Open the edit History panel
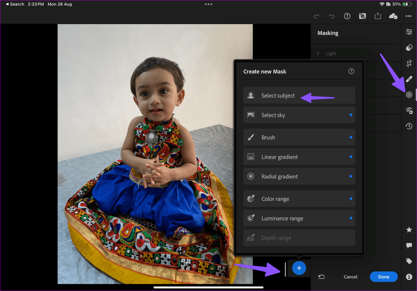 pyautogui.click(x=409, y=126)
